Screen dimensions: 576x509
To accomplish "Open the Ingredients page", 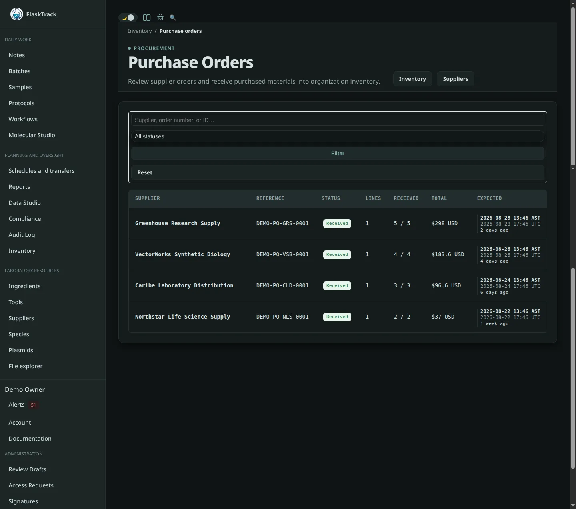I will 24,286.
